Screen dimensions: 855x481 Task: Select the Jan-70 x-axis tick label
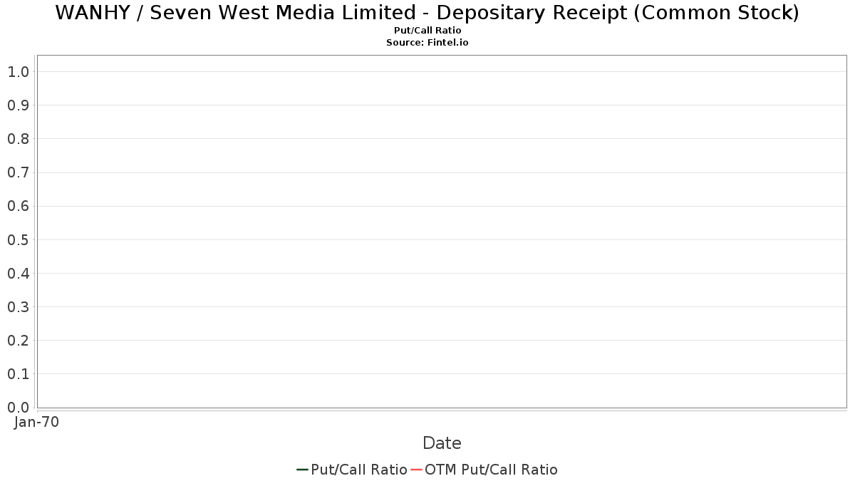36,422
